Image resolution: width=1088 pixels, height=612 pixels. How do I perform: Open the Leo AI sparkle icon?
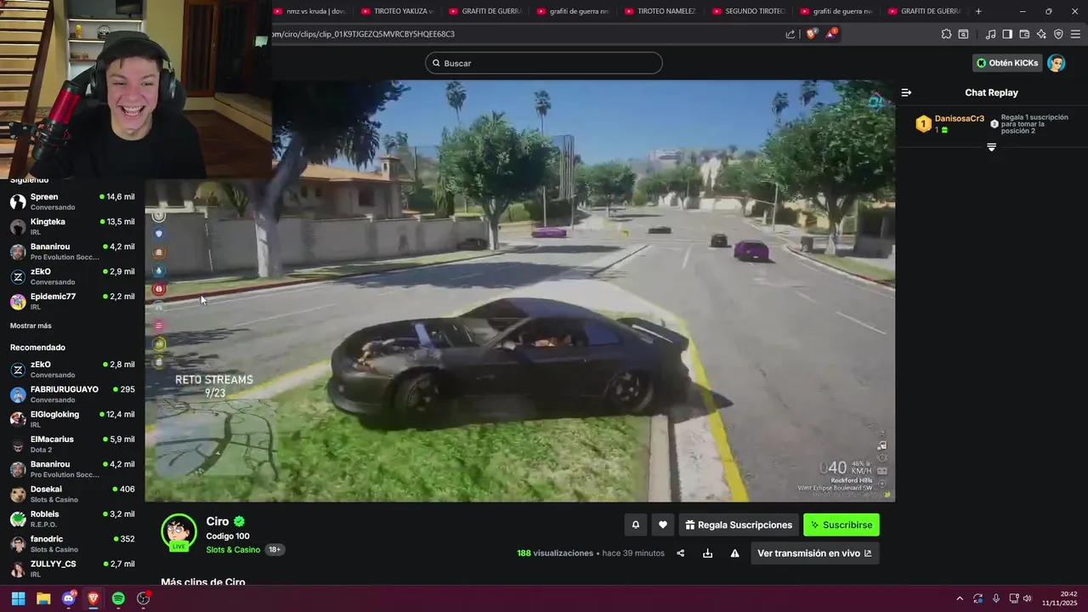pyautogui.click(x=1041, y=34)
